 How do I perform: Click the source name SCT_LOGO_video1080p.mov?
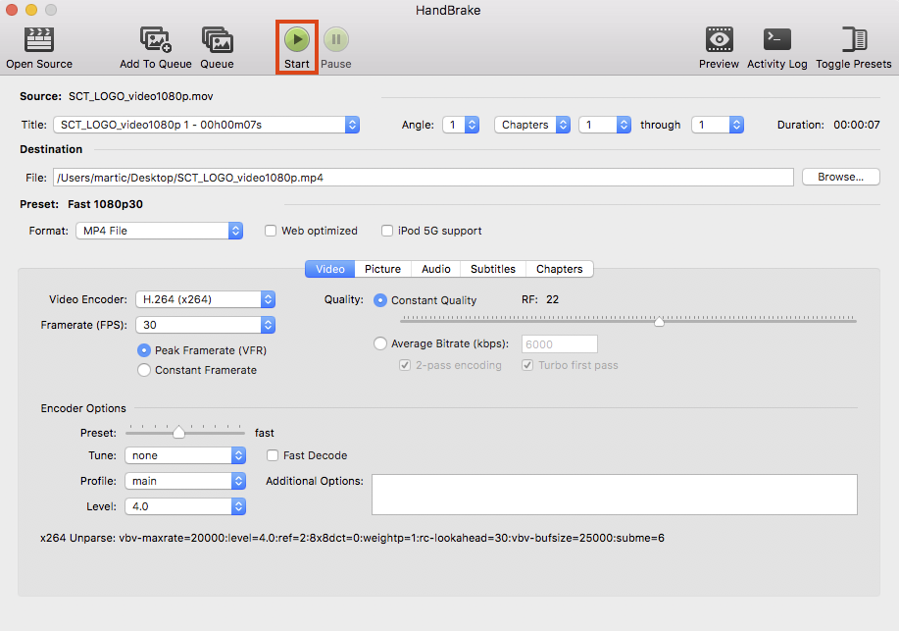pos(141,96)
